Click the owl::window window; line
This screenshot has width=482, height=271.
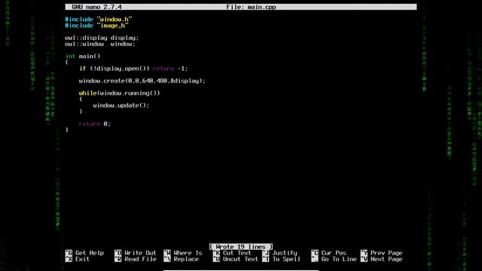tap(100, 44)
